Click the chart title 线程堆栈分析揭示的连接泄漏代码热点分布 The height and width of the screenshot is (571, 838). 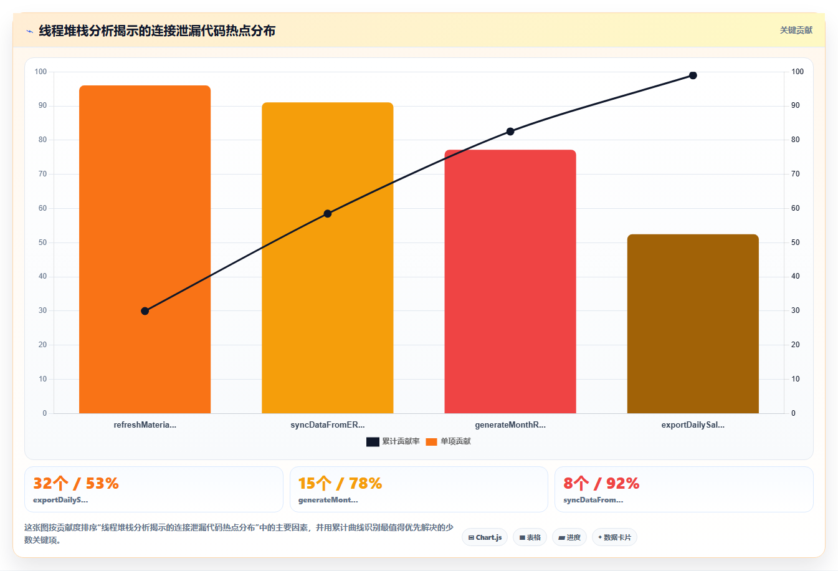(157, 31)
